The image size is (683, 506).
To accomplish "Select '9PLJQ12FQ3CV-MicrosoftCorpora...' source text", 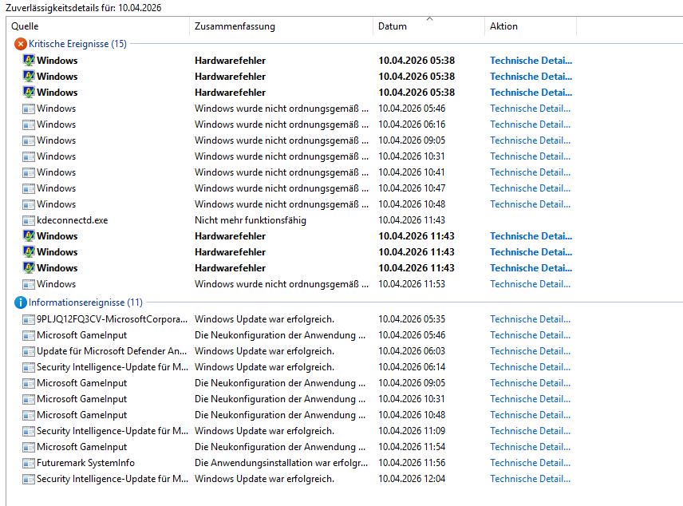I will 112,319.
